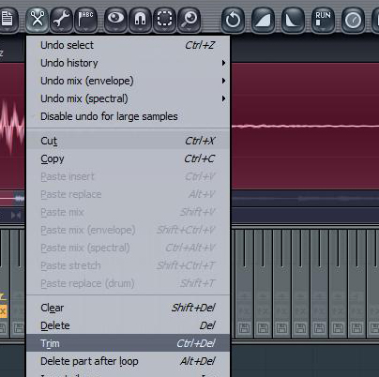Expand the Undo mix (spectral) submenu

(129, 98)
